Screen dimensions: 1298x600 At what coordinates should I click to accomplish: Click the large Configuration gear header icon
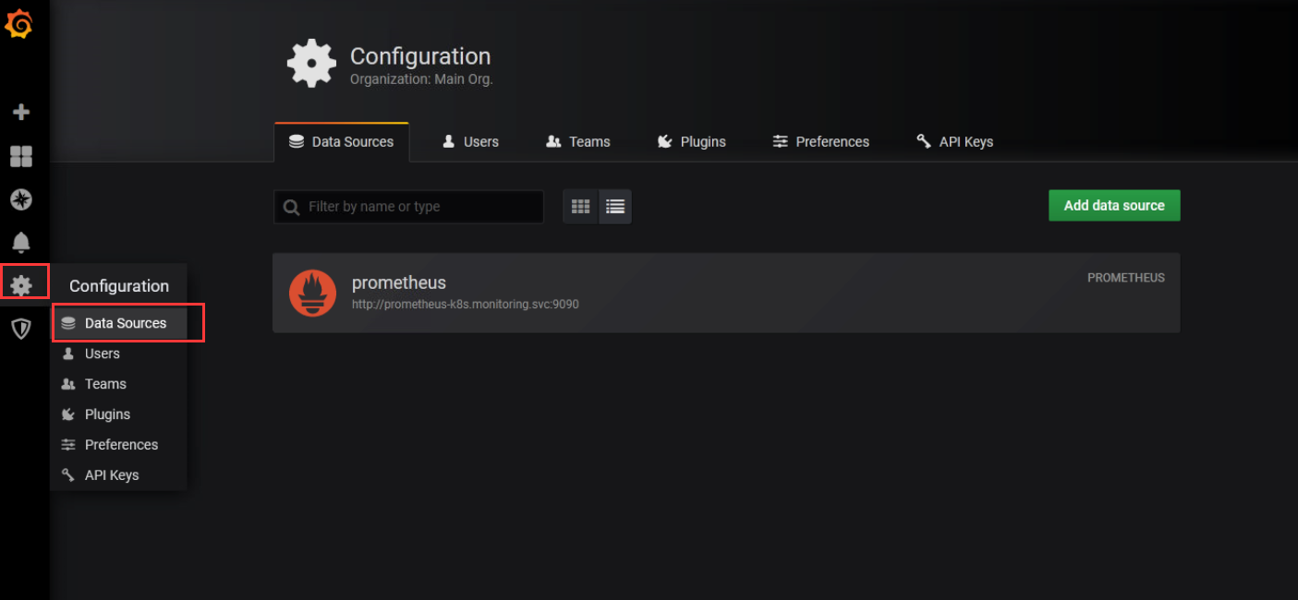311,65
